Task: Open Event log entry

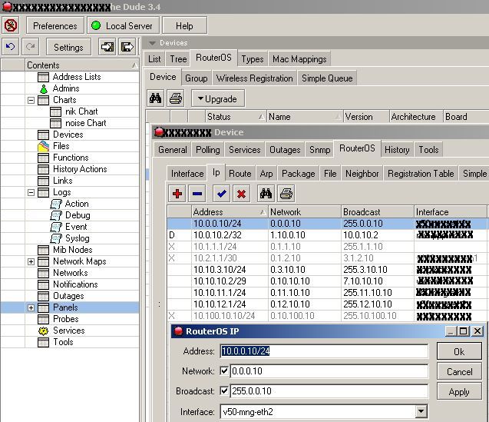Action: click(x=76, y=227)
